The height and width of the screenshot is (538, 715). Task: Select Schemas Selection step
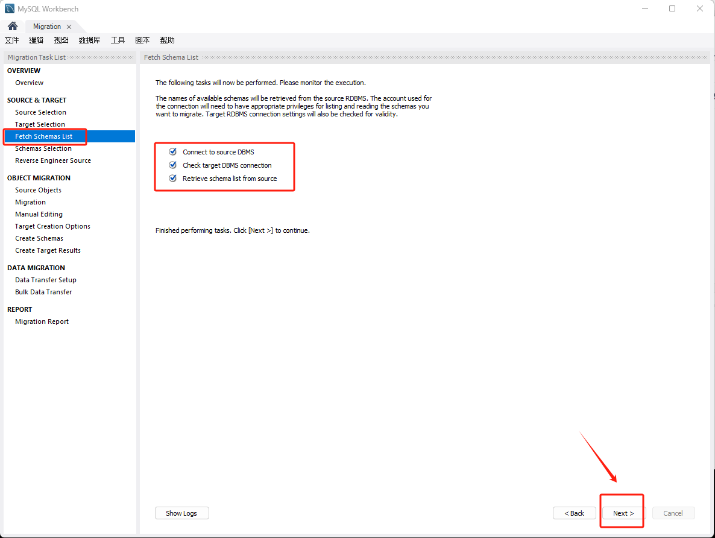click(x=43, y=148)
